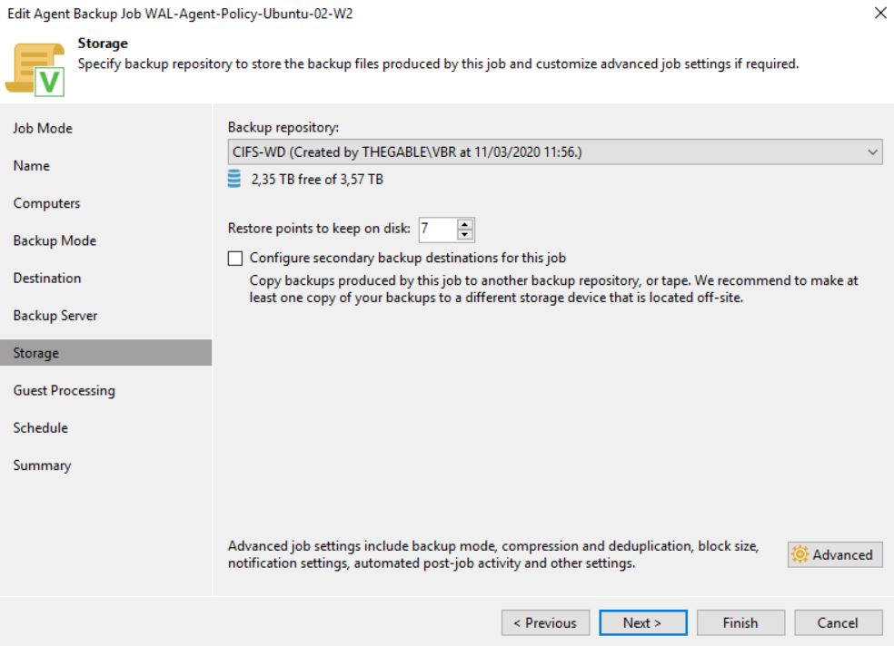Image resolution: width=894 pixels, height=646 pixels.
Task: Click the repository database disk icon
Action: point(233,179)
